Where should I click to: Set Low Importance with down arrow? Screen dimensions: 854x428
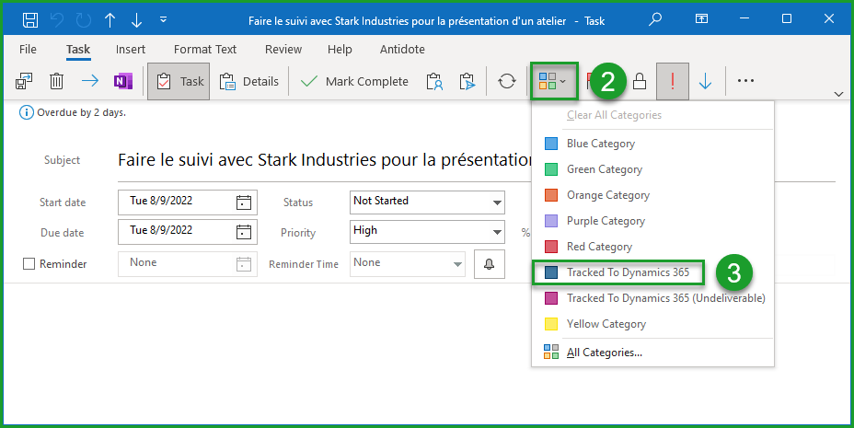pos(705,81)
